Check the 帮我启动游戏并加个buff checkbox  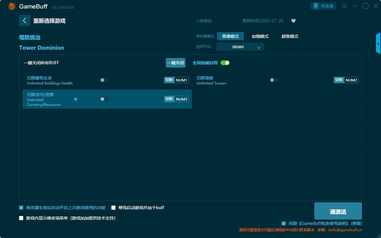pyautogui.click(x=113, y=208)
